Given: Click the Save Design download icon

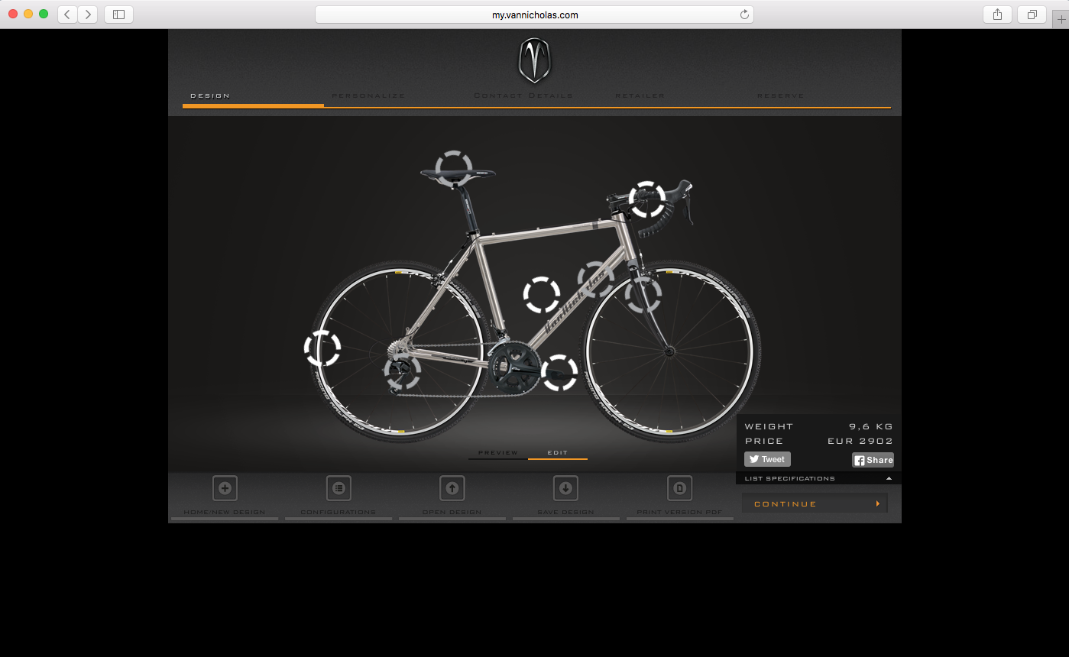Looking at the screenshot, I should click(565, 488).
